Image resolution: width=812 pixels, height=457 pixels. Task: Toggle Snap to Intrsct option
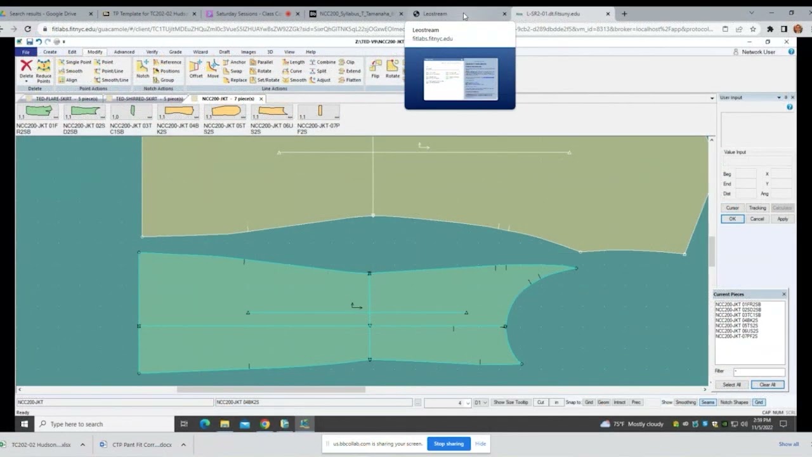point(620,402)
